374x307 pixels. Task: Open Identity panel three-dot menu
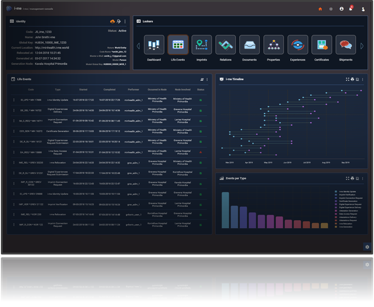coord(125,21)
